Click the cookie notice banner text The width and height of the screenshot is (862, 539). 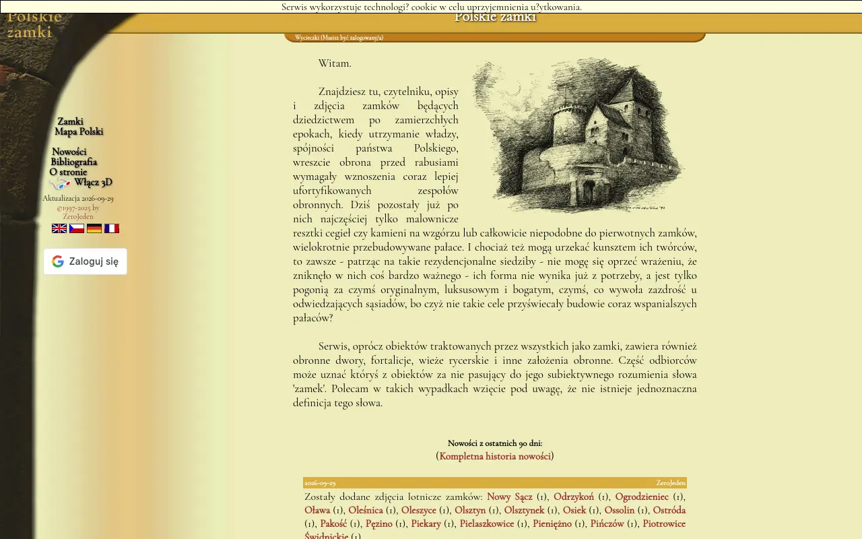point(432,7)
